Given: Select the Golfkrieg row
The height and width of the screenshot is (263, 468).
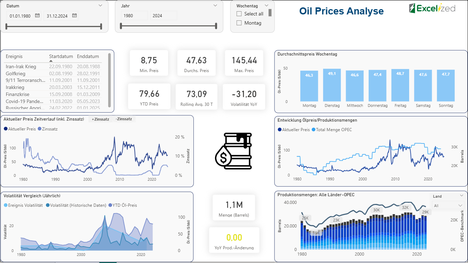Looking at the screenshot, I should click(x=53, y=73).
